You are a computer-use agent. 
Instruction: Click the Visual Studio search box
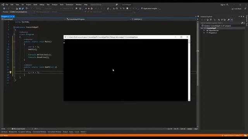click(104, 5)
